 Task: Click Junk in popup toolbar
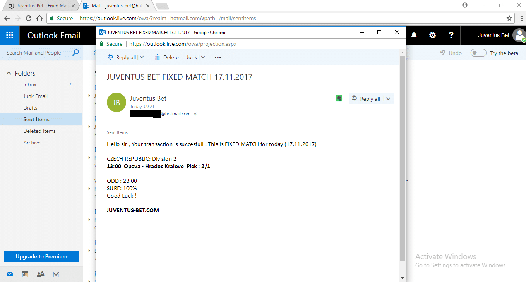[192, 57]
